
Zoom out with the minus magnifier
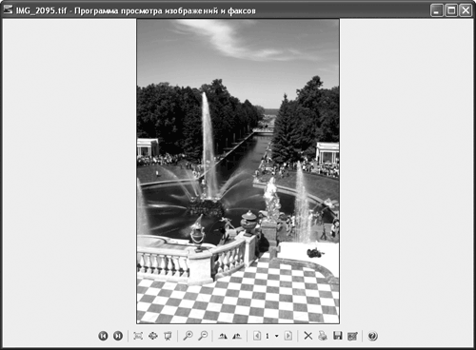tap(203, 336)
